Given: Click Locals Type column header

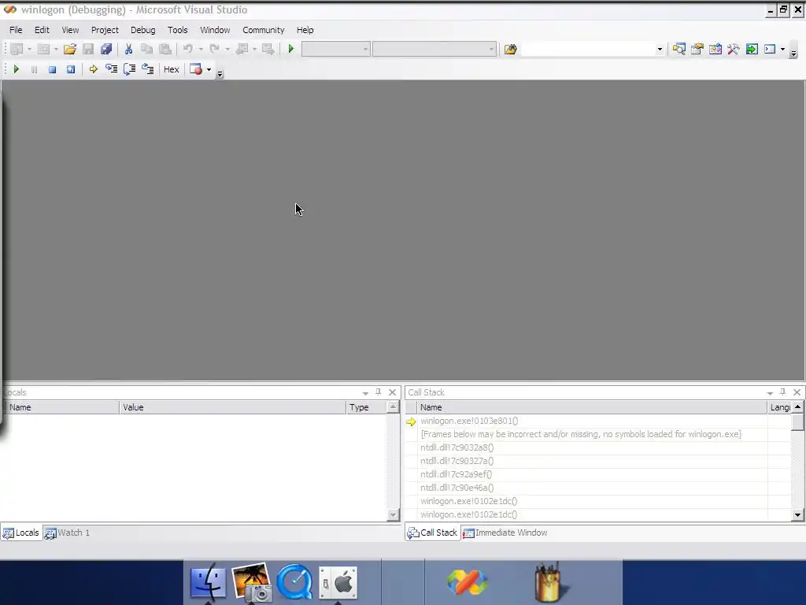Looking at the screenshot, I should coord(367,407).
